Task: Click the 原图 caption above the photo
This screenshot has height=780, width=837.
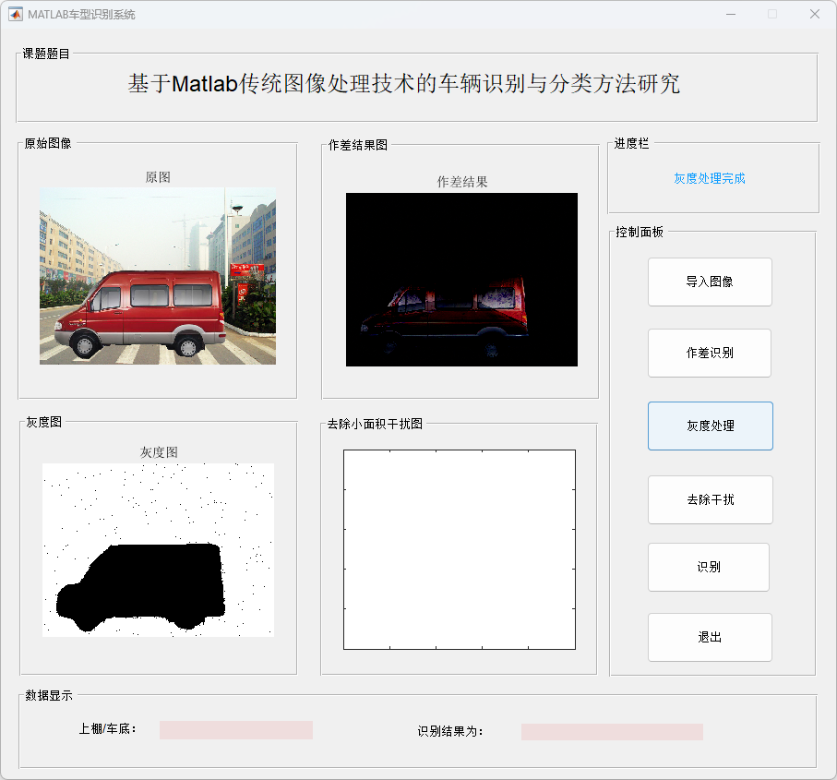Action: coord(158,177)
